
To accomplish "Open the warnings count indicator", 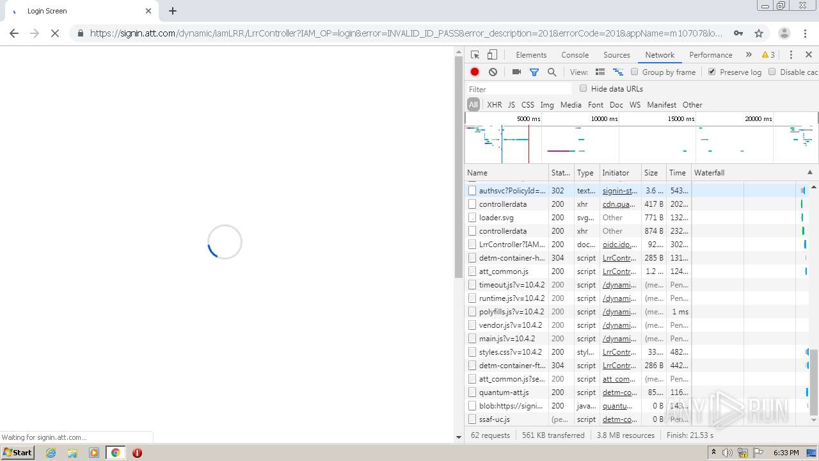I will tap(768, 55).
